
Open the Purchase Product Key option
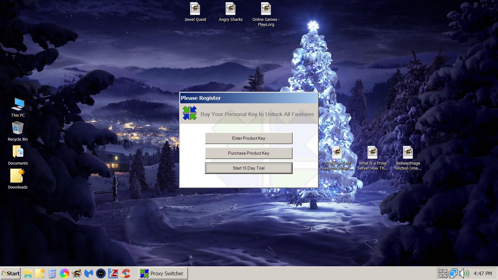click(249, 153)
